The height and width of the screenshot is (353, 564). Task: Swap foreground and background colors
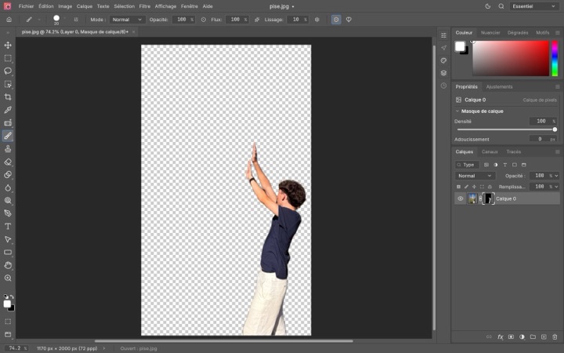[12, 297]
